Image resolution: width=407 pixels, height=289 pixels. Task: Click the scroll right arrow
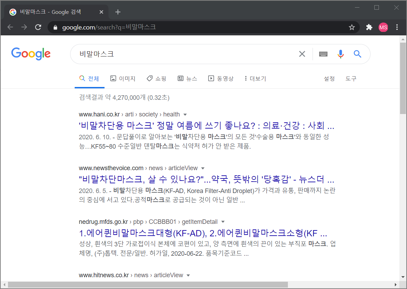396,284
